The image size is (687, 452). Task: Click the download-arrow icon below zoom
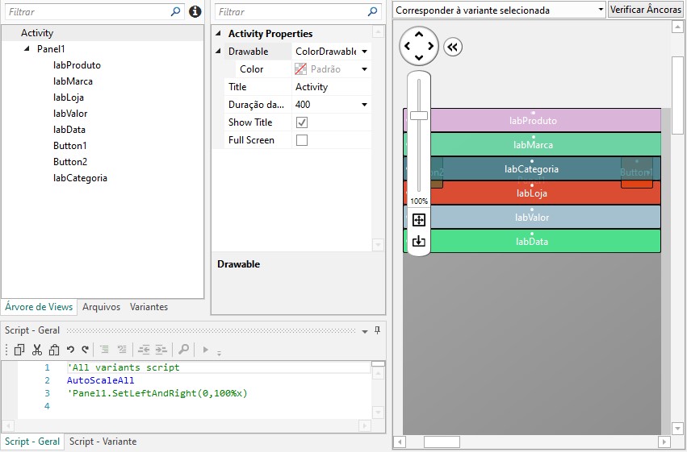(419, 241)
